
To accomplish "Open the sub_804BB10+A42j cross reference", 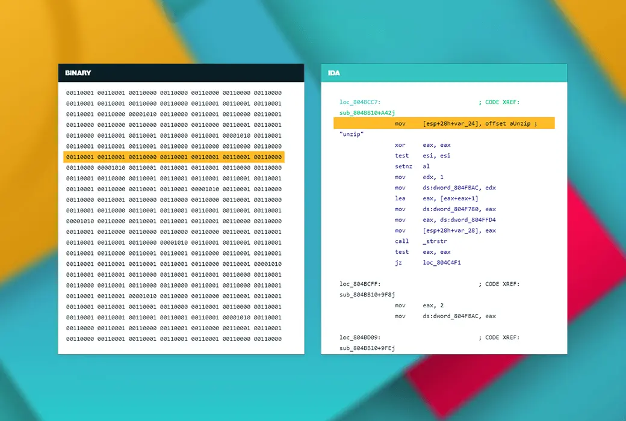I will 367,113.
